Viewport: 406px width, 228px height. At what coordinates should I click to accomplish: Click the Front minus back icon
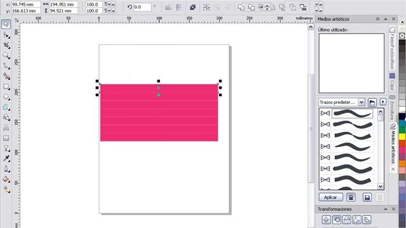click(282, 7)
